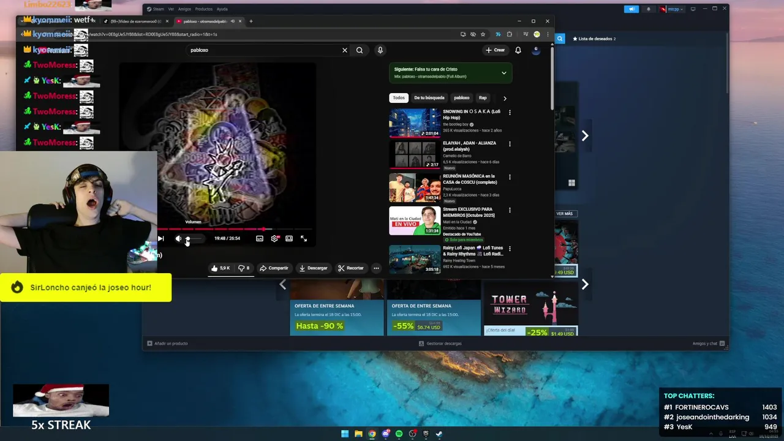784x441 pixels.
Task: Click the YouTube search magnifier button
Action: pos(360,50)
